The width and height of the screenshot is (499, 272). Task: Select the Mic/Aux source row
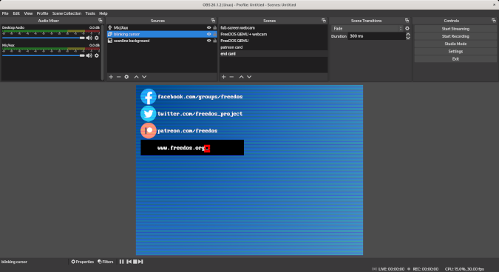(x=162, y=27)
